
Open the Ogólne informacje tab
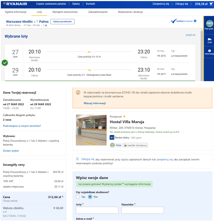[16, 12]
